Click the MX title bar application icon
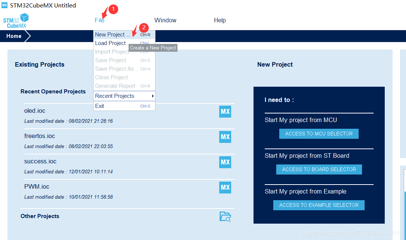406x240 pixels. 4,5
